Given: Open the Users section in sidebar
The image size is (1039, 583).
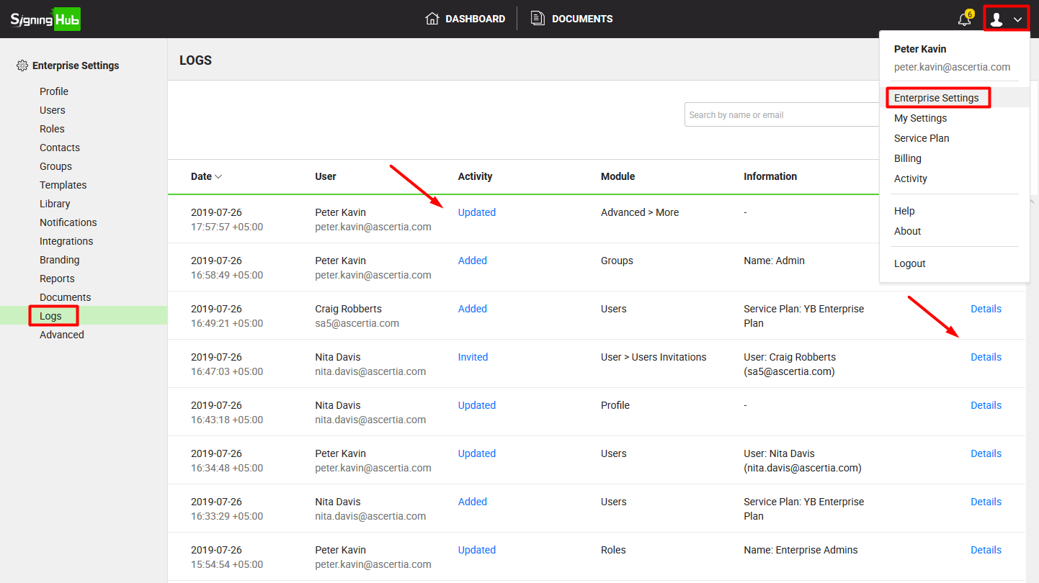Looking at the screenshot, I should point(53,110).
